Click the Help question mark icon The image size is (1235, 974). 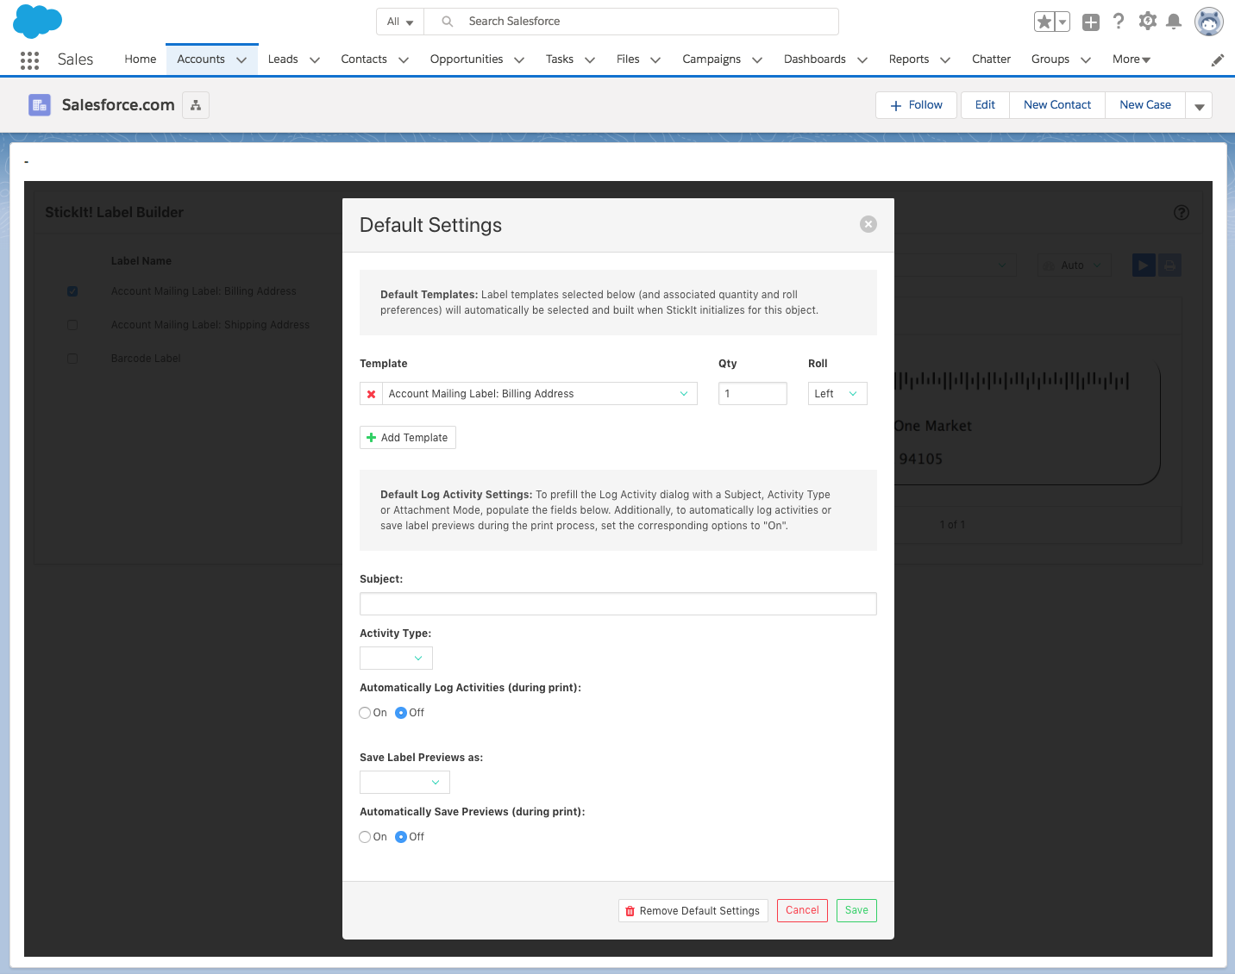point(1119,22)
